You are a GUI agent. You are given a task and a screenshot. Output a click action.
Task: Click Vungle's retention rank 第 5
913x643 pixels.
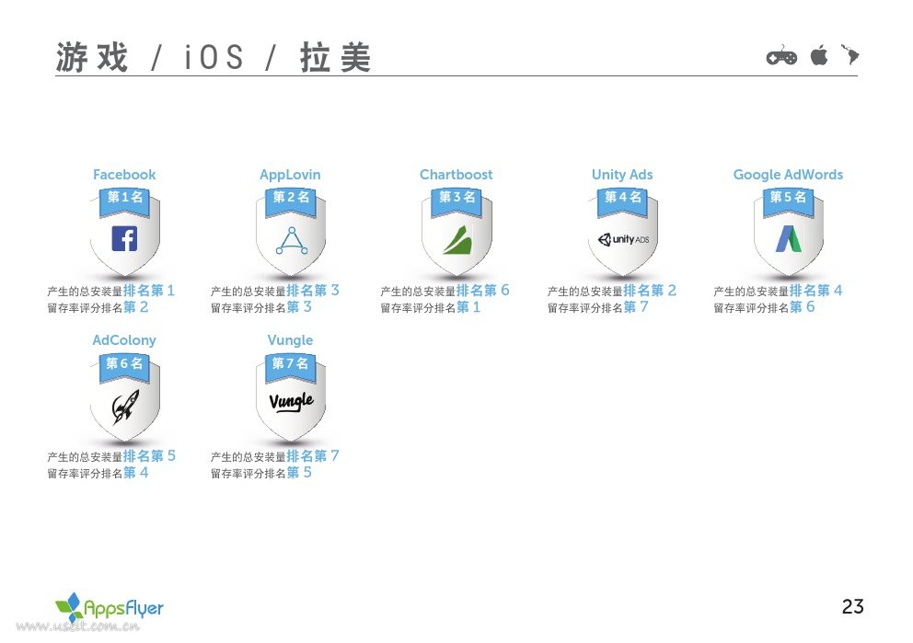(299, 473)
